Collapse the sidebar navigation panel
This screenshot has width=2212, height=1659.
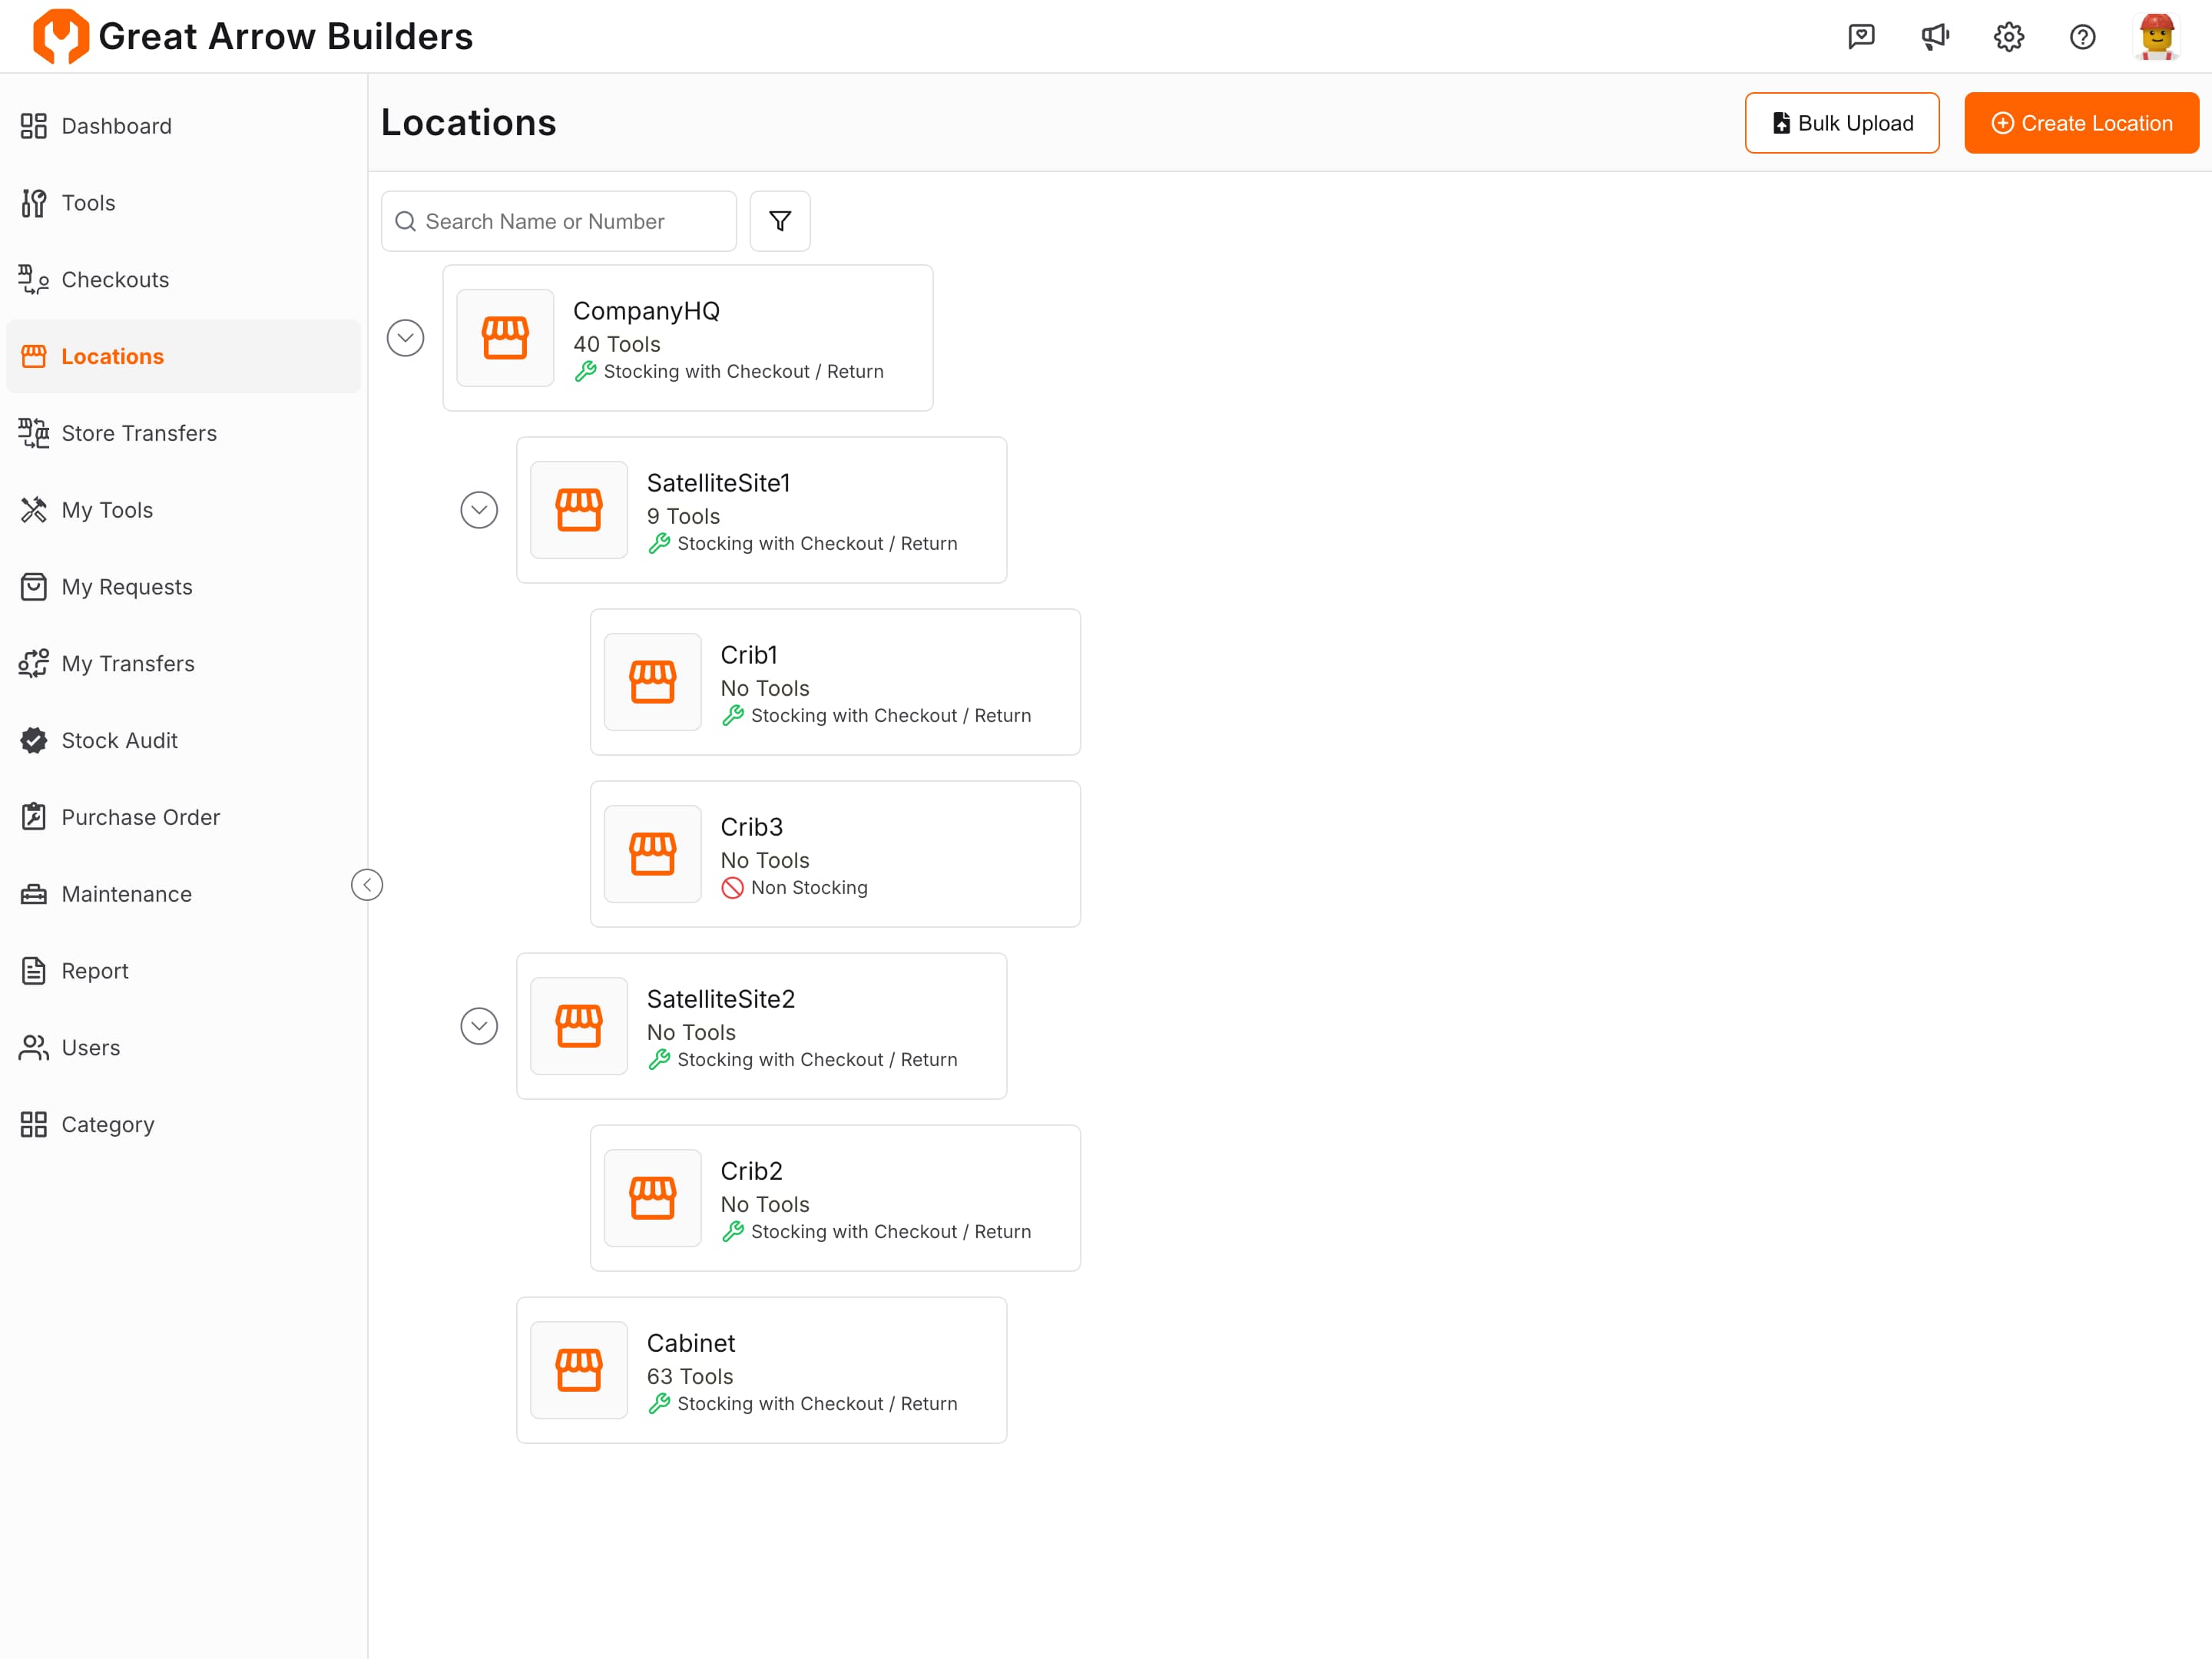coord(367,885)
